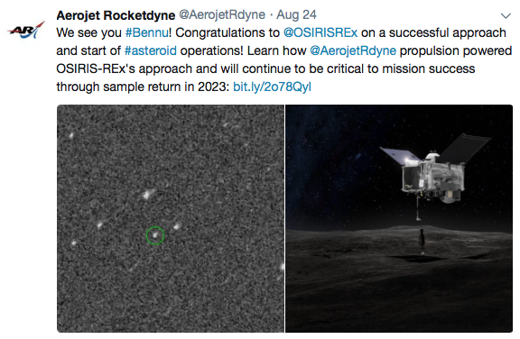Open the #asteroid hashtag
520x339 pixels.
point(151,50)
